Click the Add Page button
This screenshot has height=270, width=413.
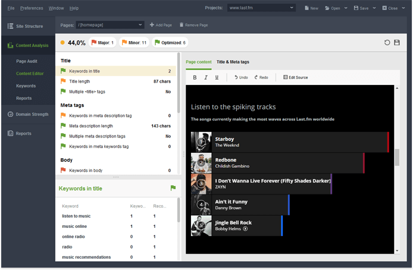point(160,25)
